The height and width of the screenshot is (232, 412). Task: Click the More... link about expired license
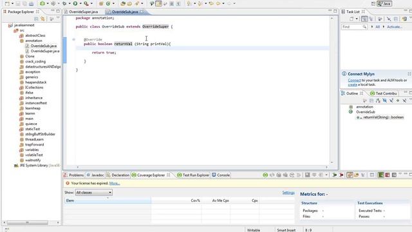tap(115, 183)
